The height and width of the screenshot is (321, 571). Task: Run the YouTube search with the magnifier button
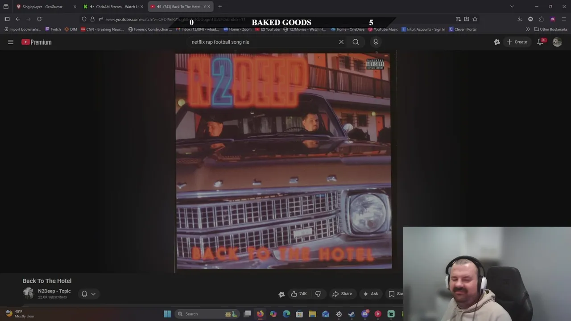coord(356,42)
